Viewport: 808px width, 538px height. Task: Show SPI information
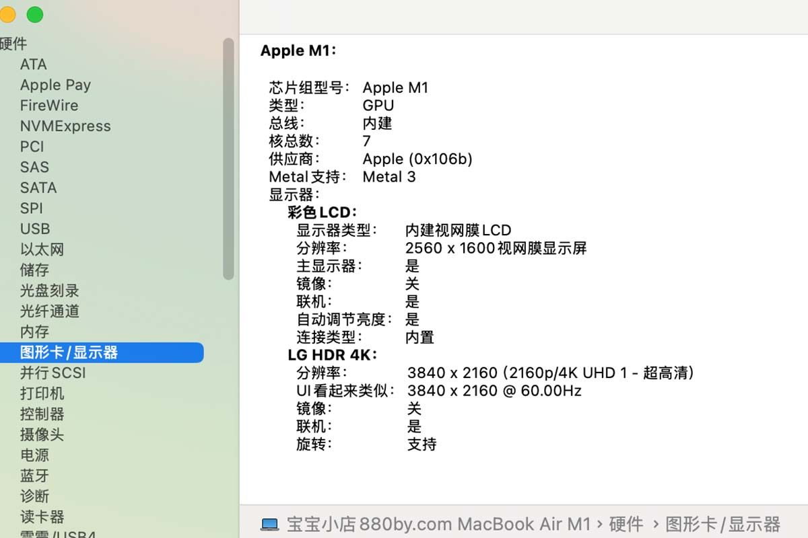coord(31,208)
